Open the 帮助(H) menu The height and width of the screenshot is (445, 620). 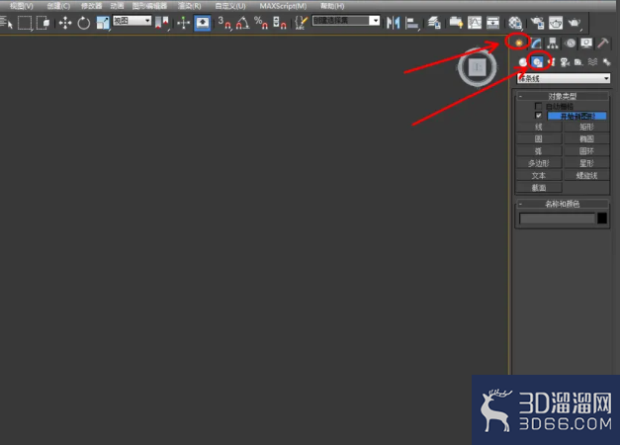pos(332,6)
